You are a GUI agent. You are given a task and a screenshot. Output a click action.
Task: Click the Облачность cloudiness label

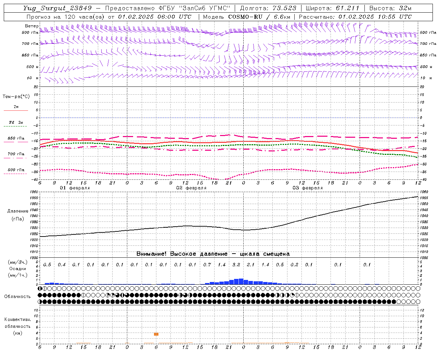[17, 296]
